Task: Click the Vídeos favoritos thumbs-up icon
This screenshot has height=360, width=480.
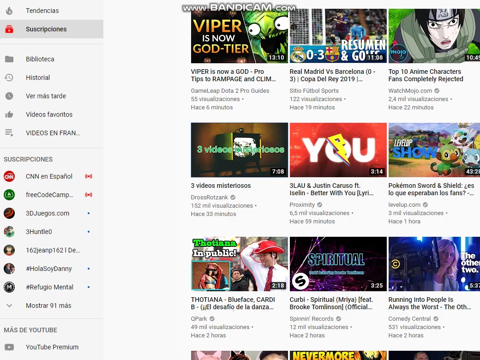Action: [x=9, y=114]
